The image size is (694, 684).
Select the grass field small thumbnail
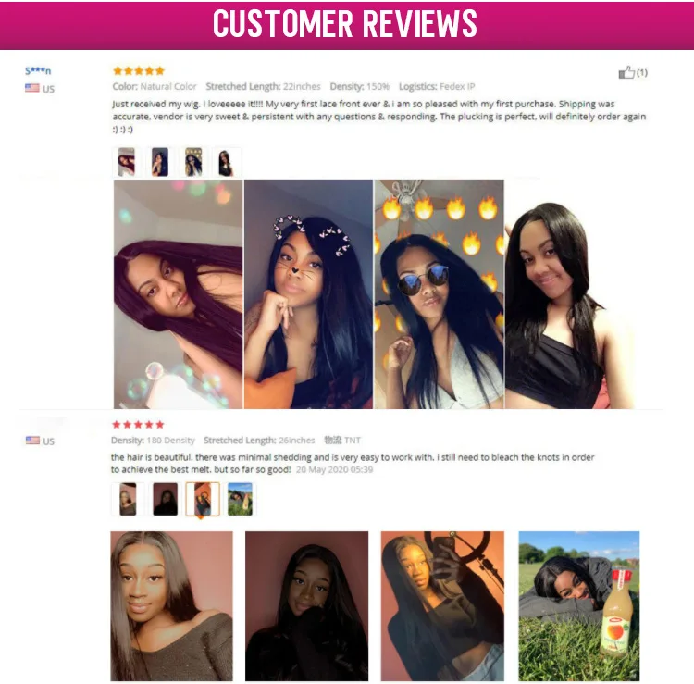coord(240,500)
